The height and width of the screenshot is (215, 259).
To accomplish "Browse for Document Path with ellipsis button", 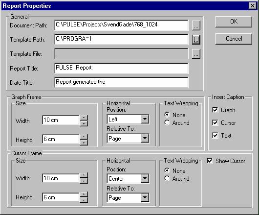I will (196, 25).
